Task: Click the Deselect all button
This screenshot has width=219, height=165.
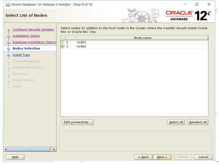Action: coord(198,122)
